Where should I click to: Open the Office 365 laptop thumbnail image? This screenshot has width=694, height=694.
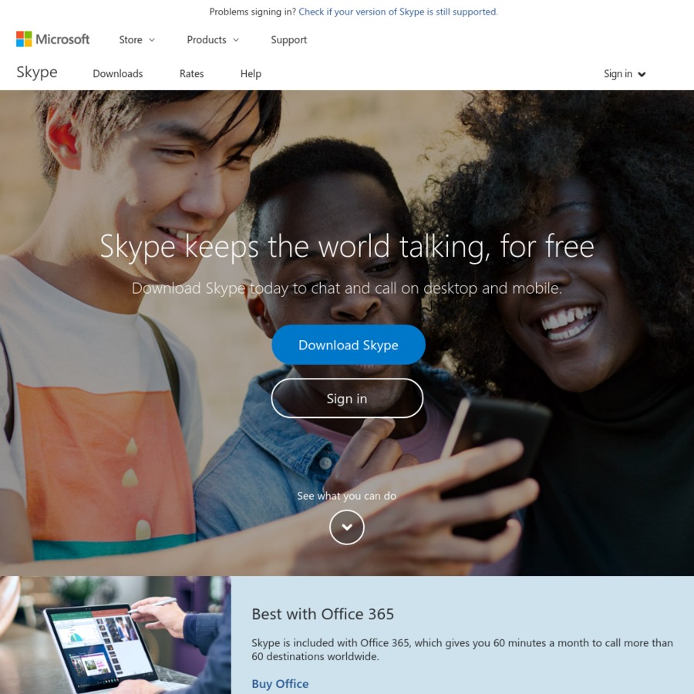pos(116,635)
